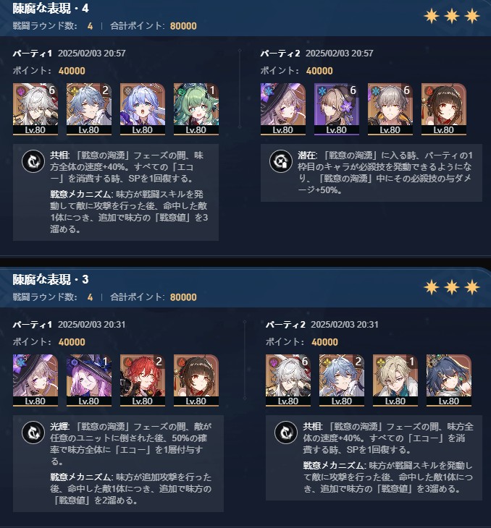Select the green-haired Lv.80 character in stage 4
This screenshot has height=528, width=491.
point(196,109)
